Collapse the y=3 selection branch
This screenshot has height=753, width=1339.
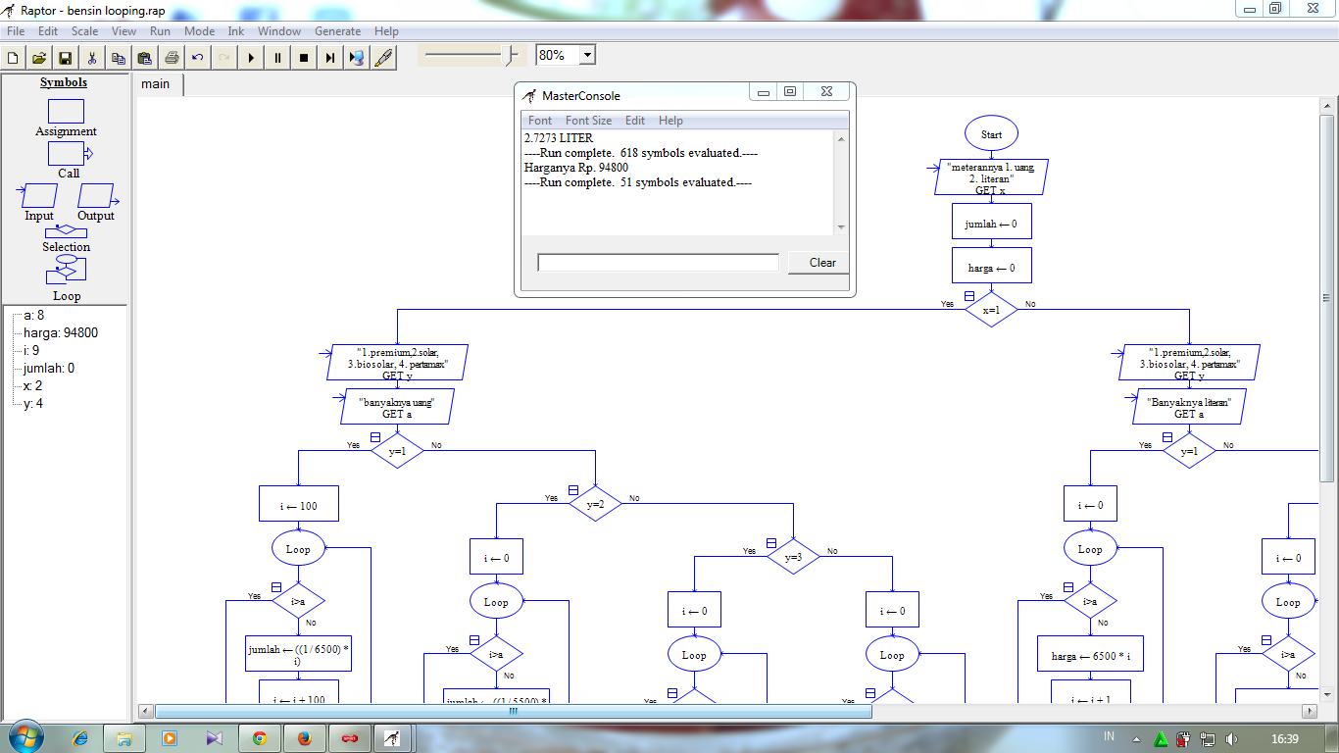click(770, 542)
